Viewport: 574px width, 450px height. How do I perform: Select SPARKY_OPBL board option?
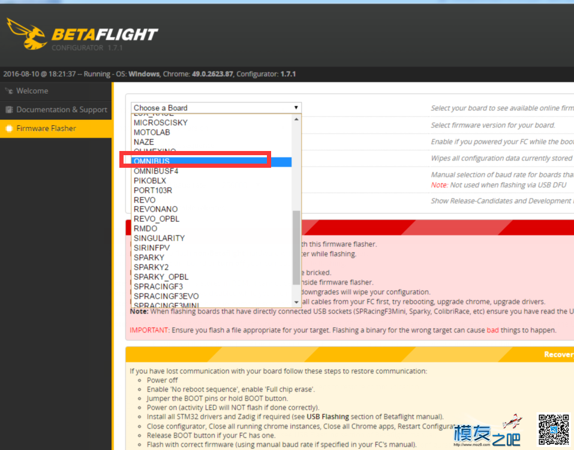212,277
